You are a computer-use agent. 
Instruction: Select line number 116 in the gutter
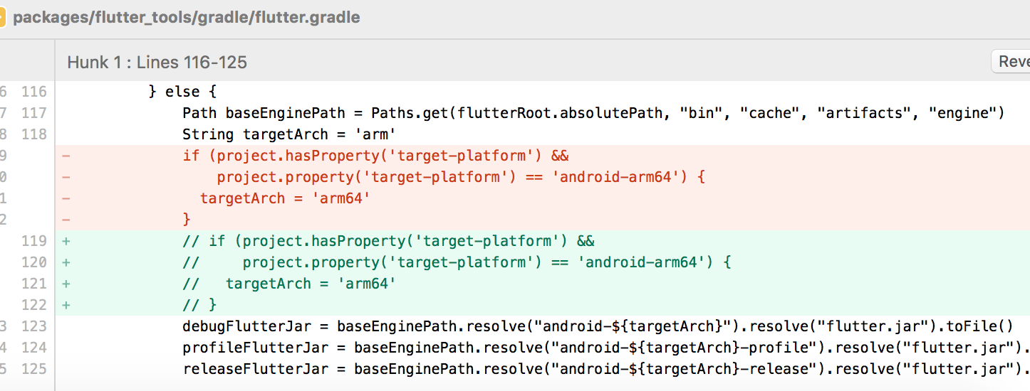(33, 92)
